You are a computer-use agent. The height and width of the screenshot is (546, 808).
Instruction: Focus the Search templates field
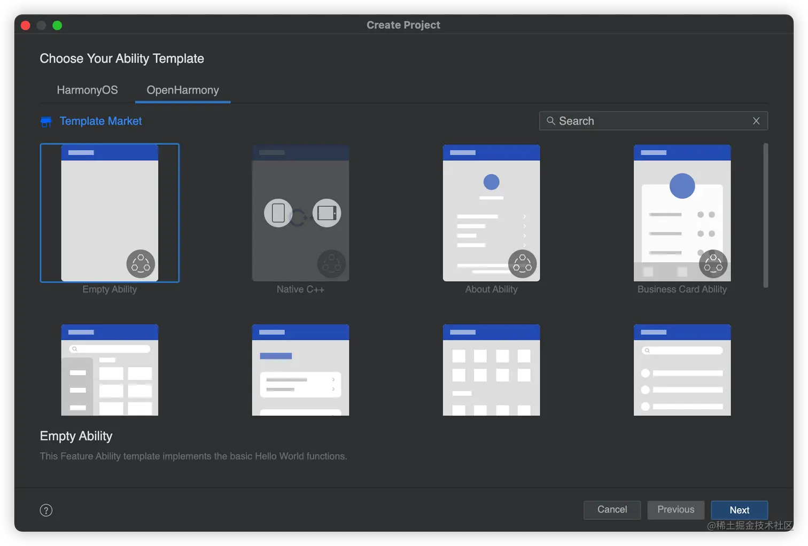coord(653,121)
